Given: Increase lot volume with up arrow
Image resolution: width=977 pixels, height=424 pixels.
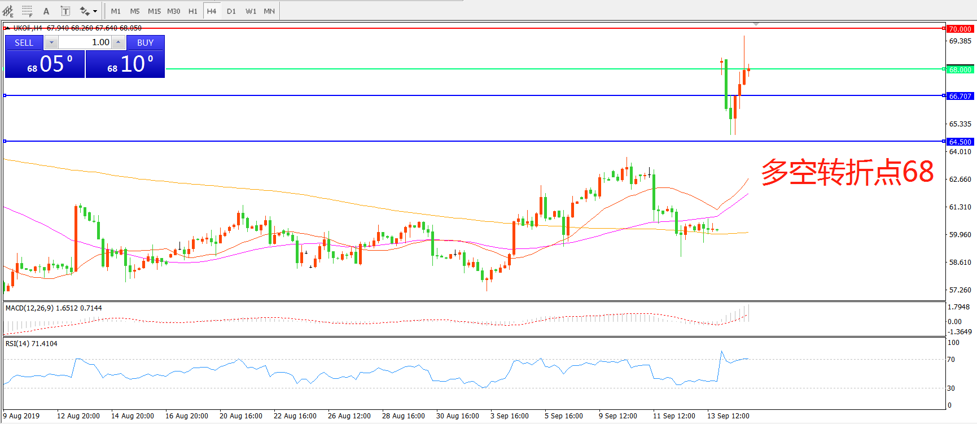Looking at the screenshot, I should (118, 42).
